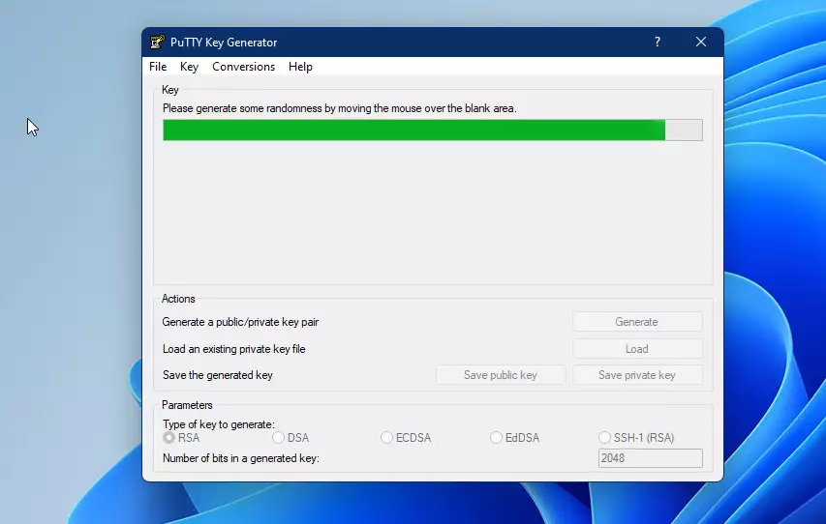Click the 'Load an existing private key file' label
The image size is (826, 524).
pos(234,349)
